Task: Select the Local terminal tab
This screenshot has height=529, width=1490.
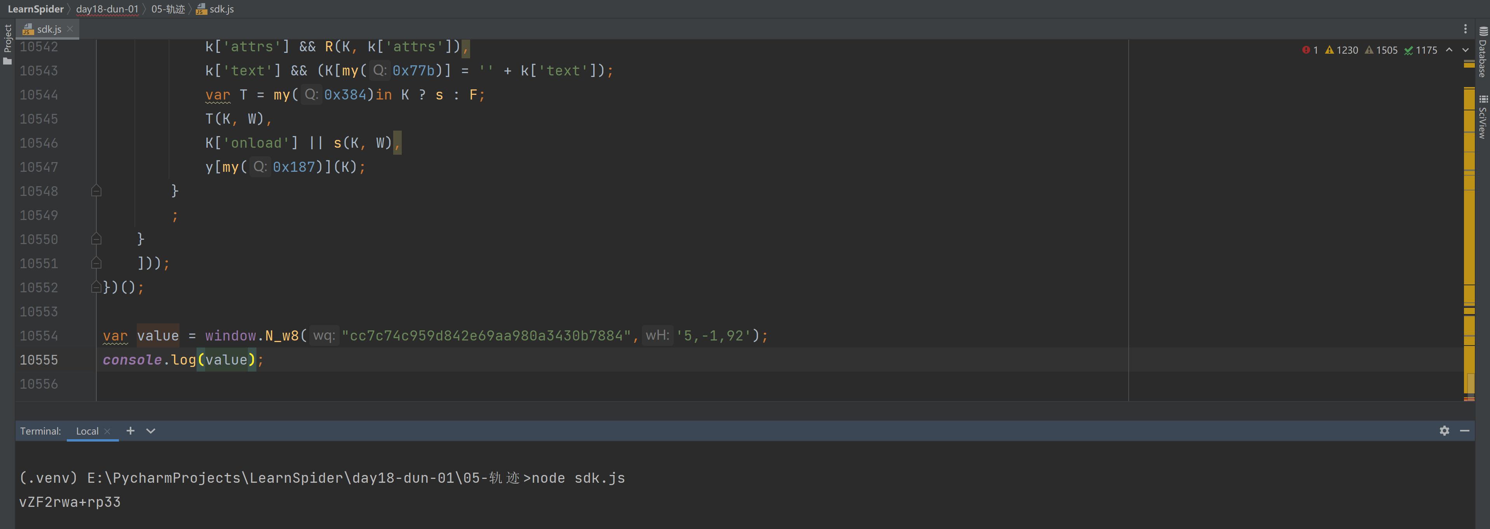Action: (87, 431)
